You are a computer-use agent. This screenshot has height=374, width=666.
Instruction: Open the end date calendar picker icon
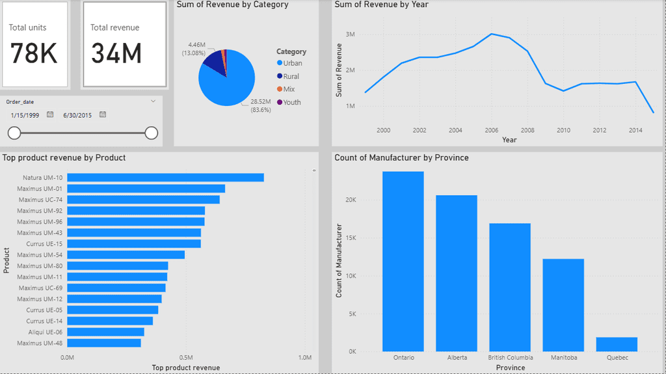tap(103, 114)
